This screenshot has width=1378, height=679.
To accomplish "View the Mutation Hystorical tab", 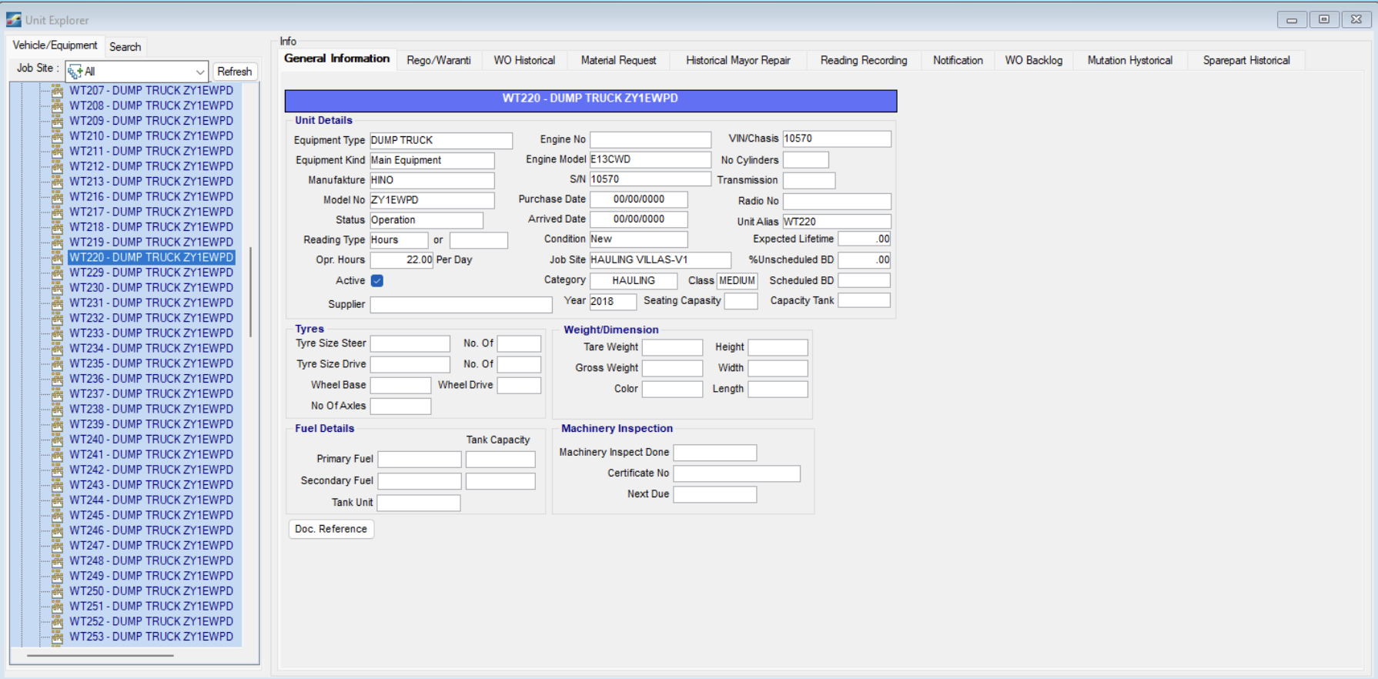I will pyautogui.click(x=1130, y=60).
